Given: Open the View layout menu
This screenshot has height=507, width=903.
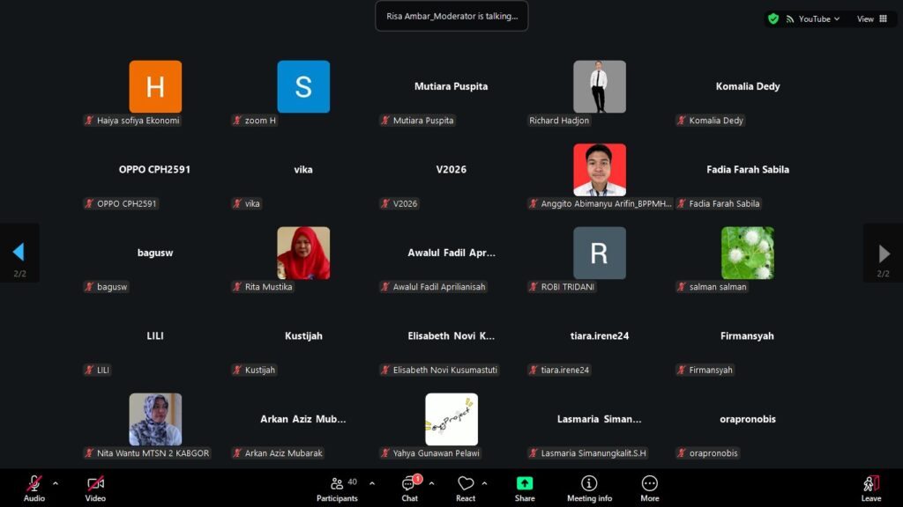Looking at the screenshot, I should pos(872,18).
